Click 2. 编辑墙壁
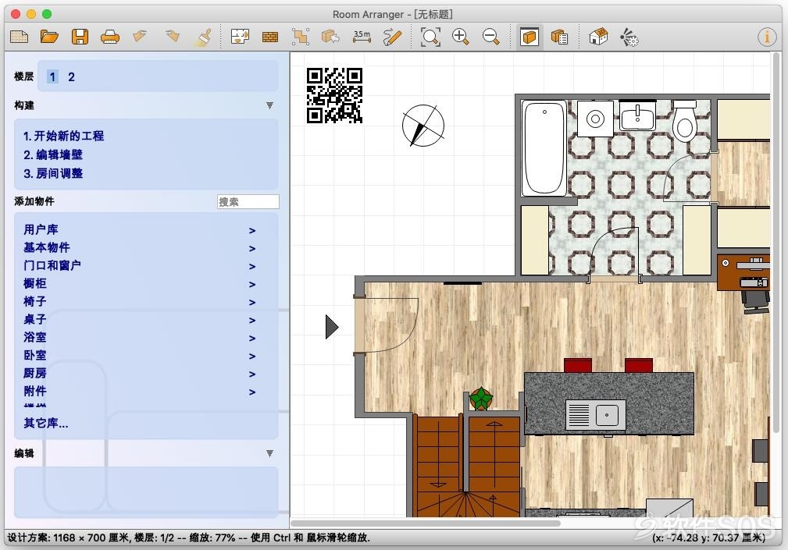Screen dimensions: 788x550 click(53, 154)
